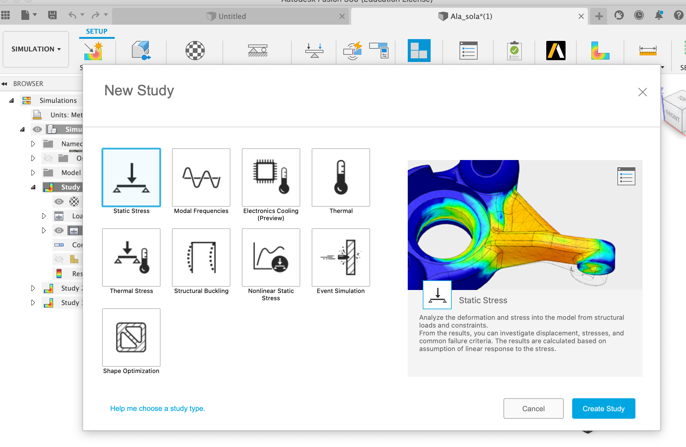
Task: Choose the Shape Optimization study type
Action: pos(131,337)
